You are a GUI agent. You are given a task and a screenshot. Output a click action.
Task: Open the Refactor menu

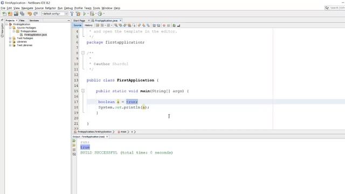(50, 8)
